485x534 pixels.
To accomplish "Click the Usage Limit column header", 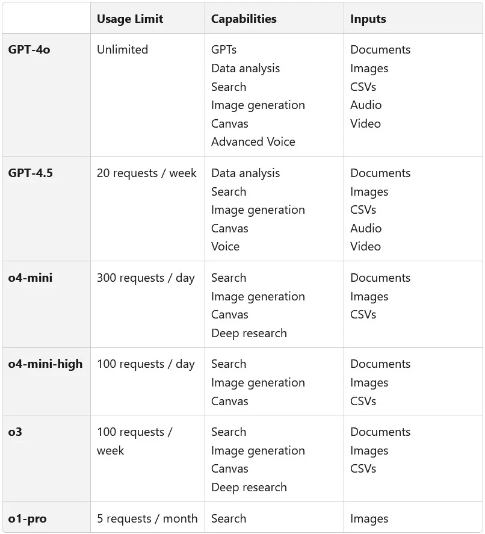I will click(x=130, y=19).
